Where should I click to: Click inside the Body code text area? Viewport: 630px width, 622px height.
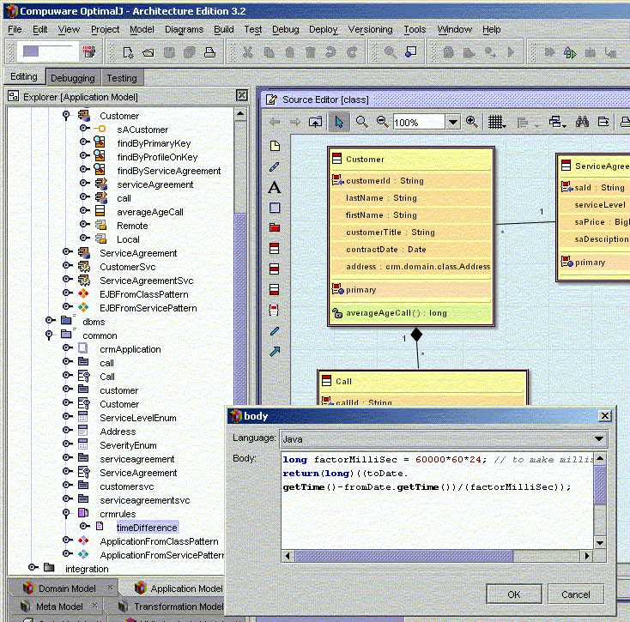tap(437, 501)
